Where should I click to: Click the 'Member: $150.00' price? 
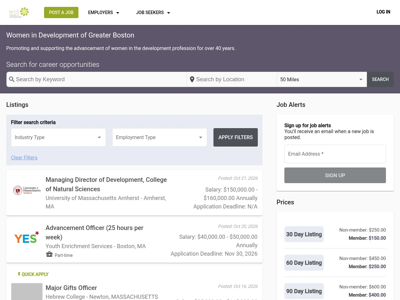[367, 238]
